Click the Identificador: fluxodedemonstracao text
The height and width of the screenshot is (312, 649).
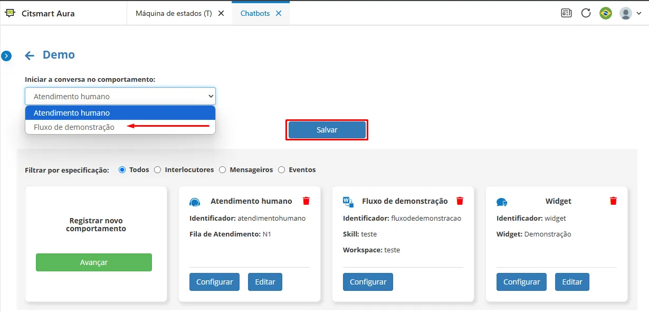(402, 218)
